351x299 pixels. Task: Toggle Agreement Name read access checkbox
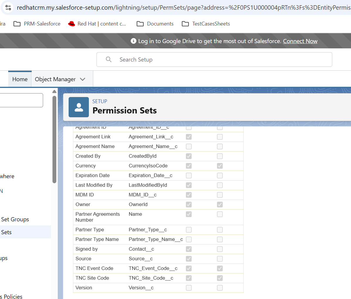pos(189,146)
